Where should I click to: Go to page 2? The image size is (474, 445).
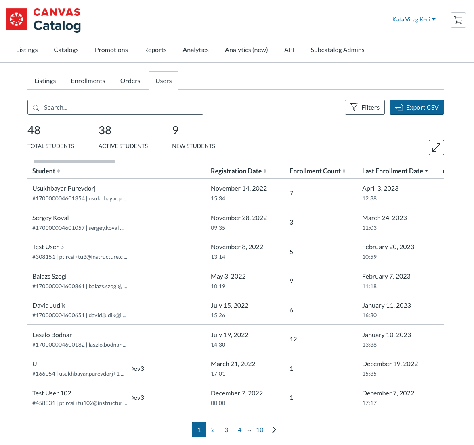coord(213,430)
